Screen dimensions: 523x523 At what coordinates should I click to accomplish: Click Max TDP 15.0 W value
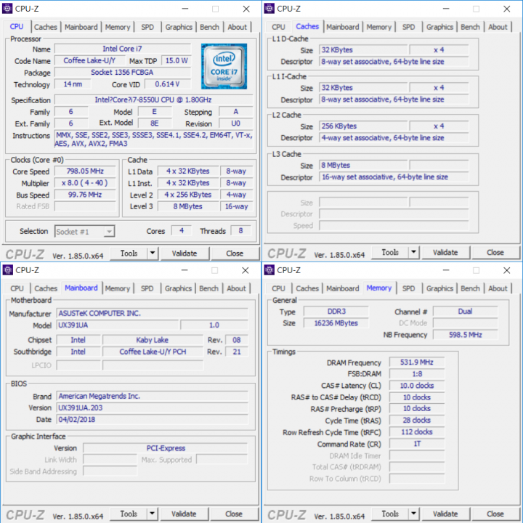tap(177, 60)
